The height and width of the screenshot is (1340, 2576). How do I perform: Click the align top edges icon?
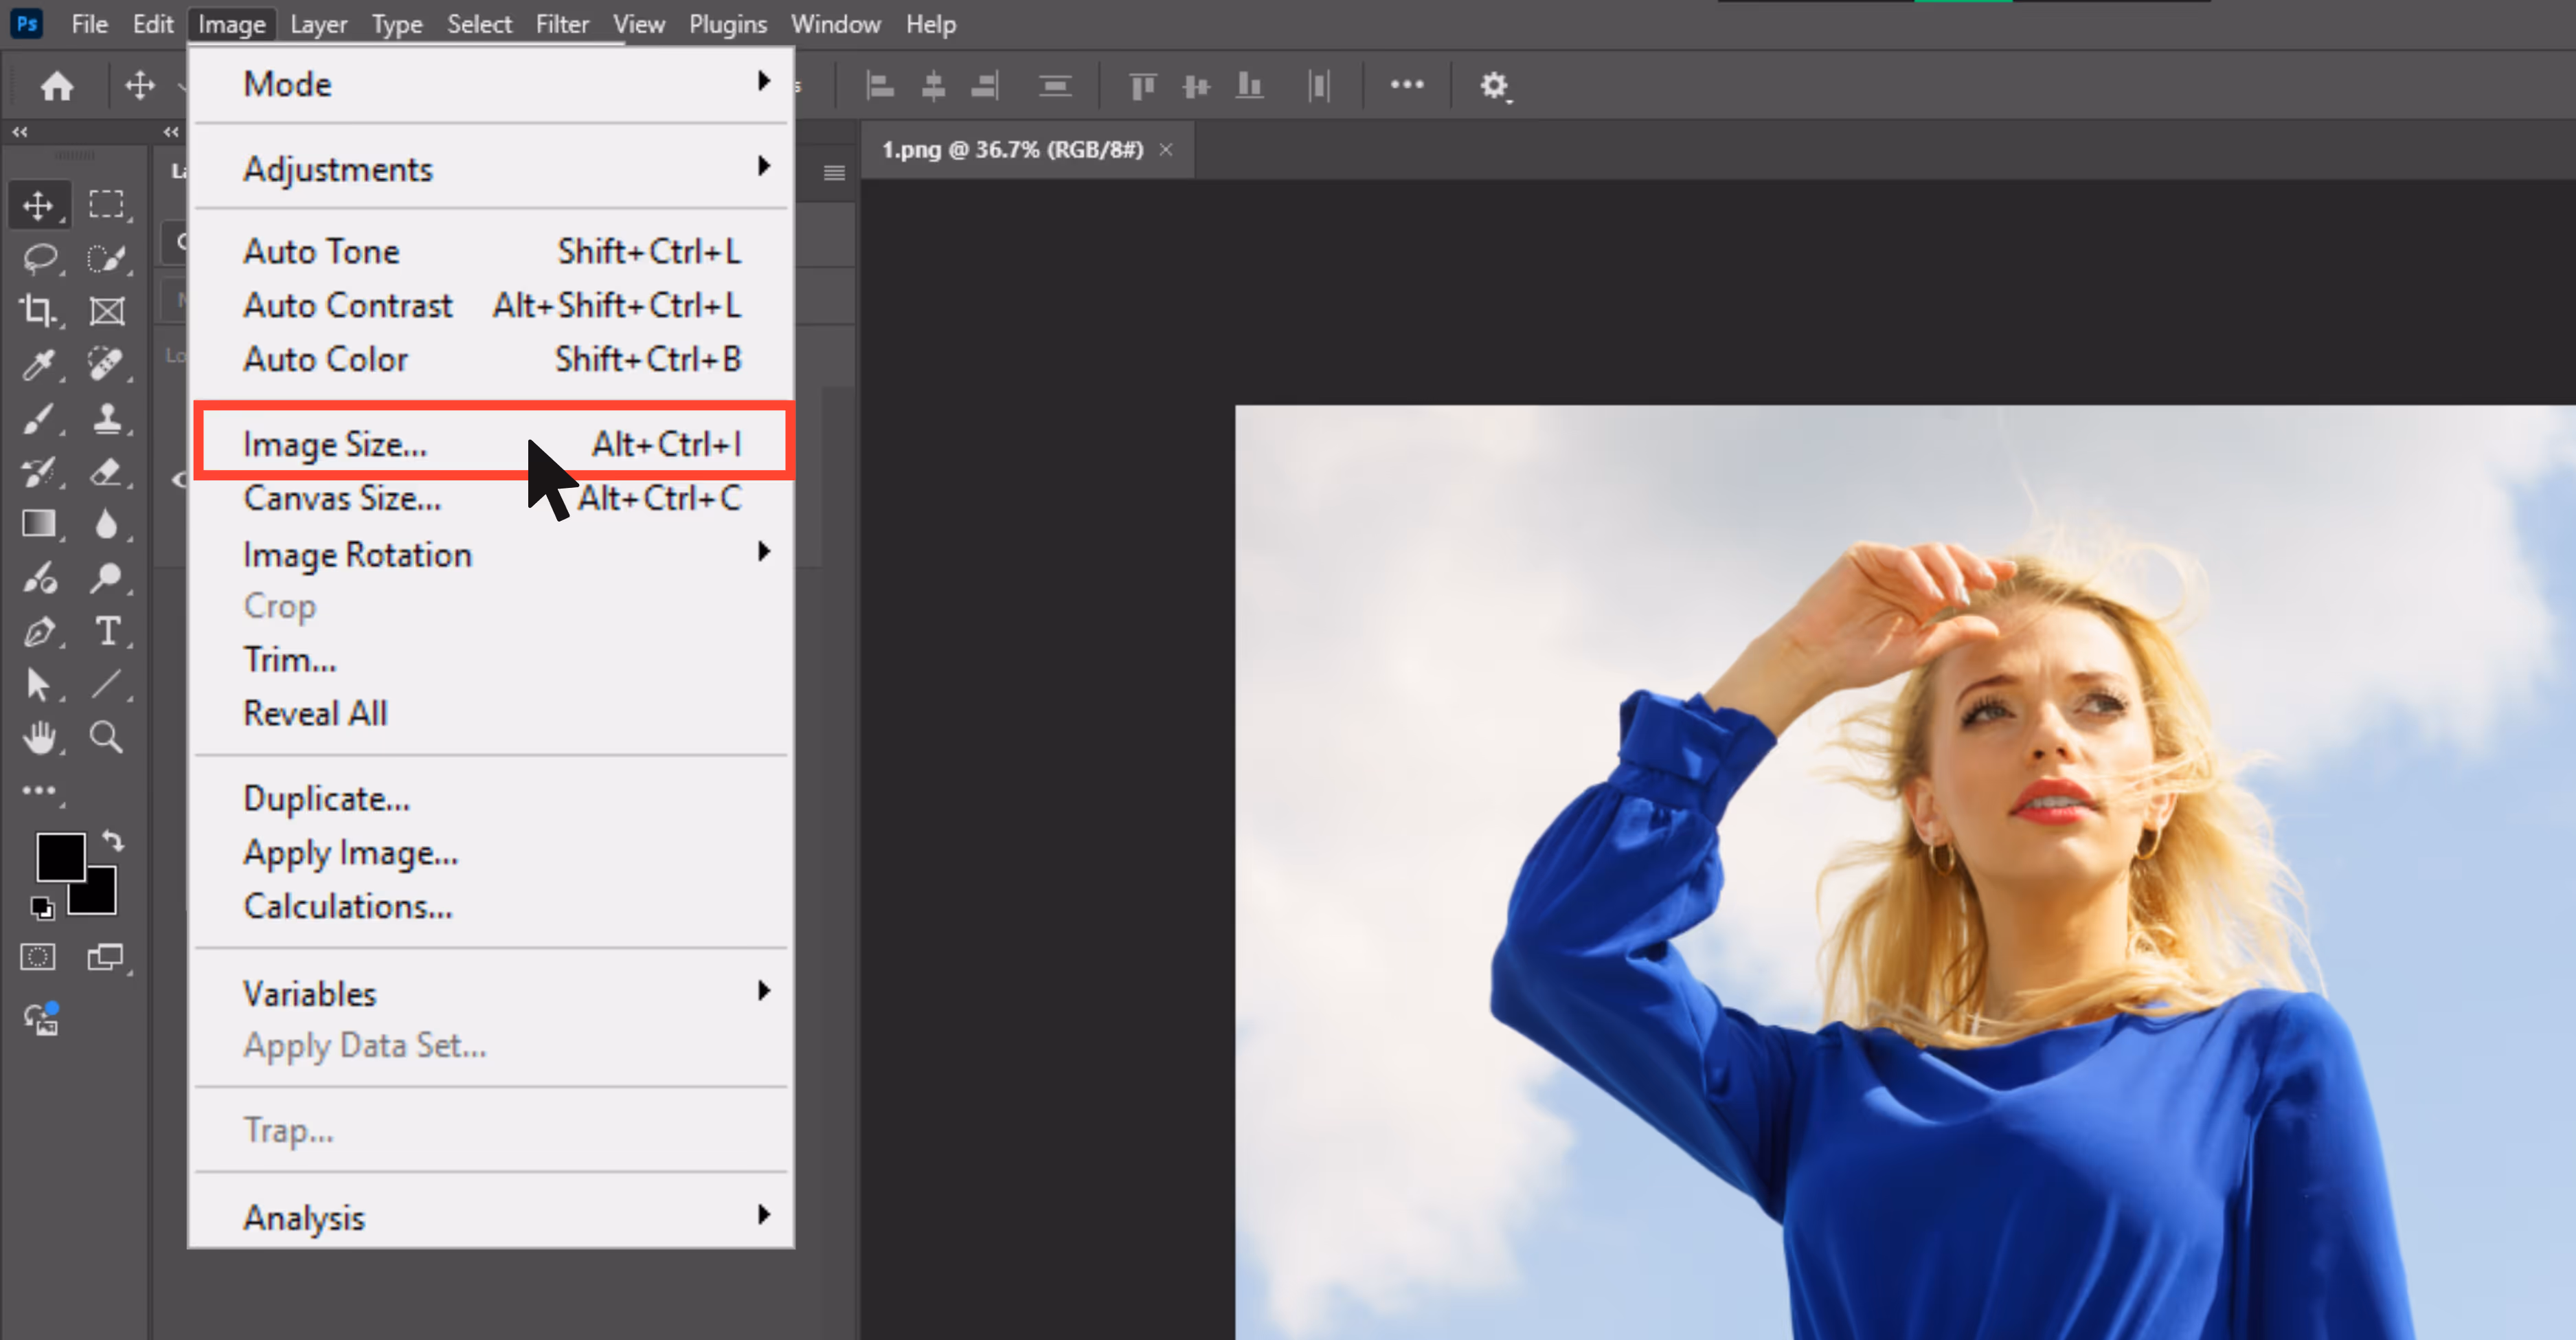coord(1143,86)
